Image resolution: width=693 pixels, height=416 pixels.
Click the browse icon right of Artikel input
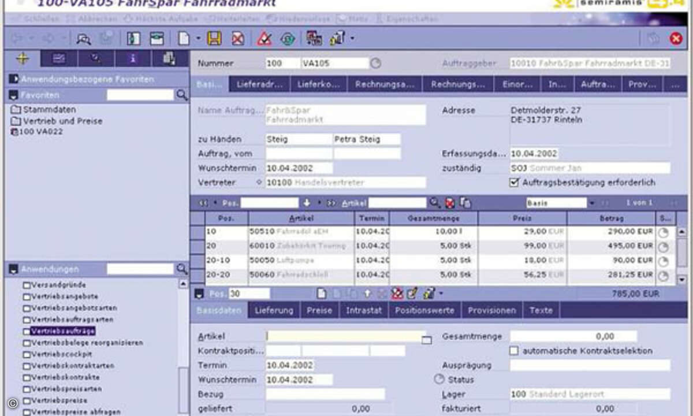coord(427,339)
